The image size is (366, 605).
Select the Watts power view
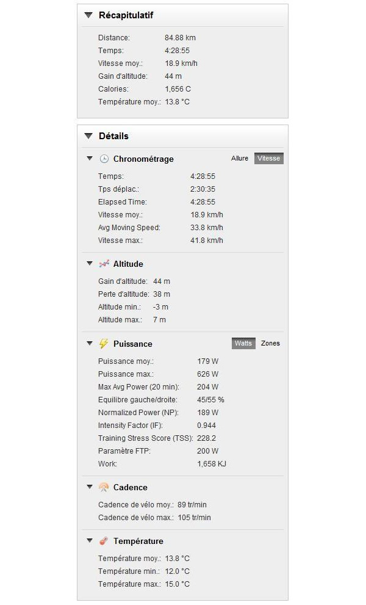[243, 343]
